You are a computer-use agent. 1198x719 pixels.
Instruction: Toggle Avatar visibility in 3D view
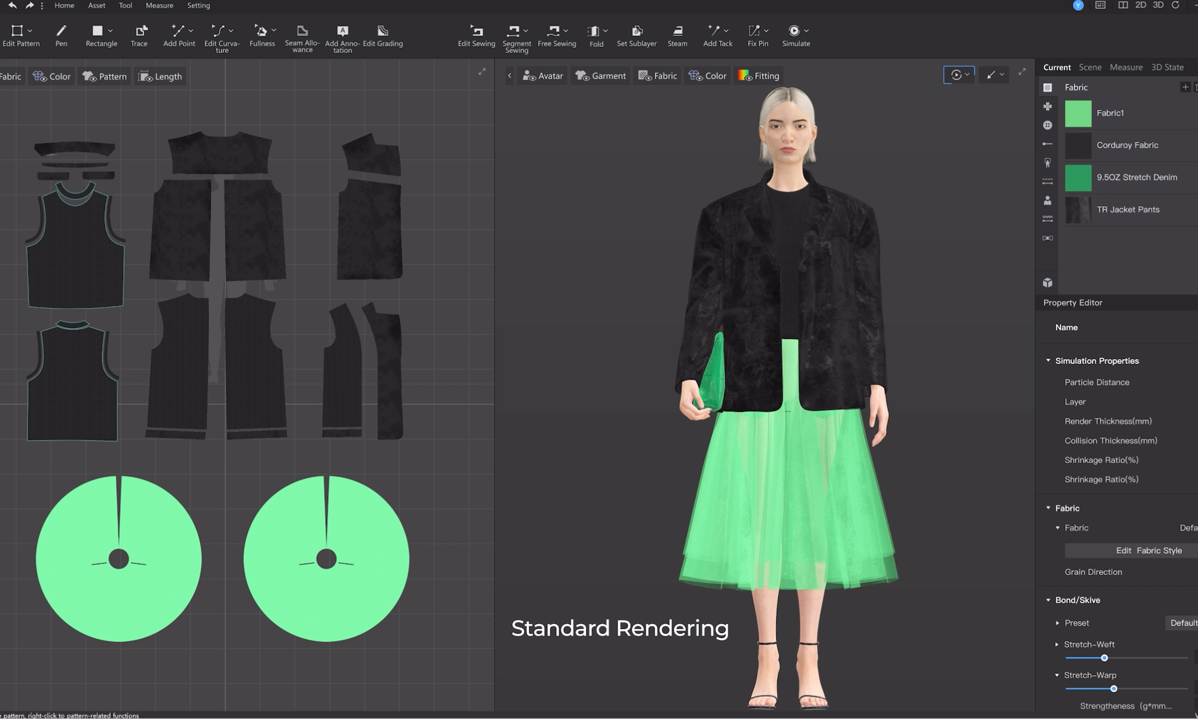542,76
